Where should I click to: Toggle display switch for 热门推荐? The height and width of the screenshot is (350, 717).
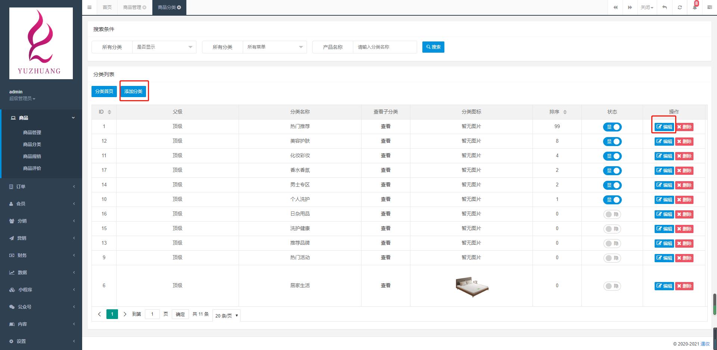point(612,127)
